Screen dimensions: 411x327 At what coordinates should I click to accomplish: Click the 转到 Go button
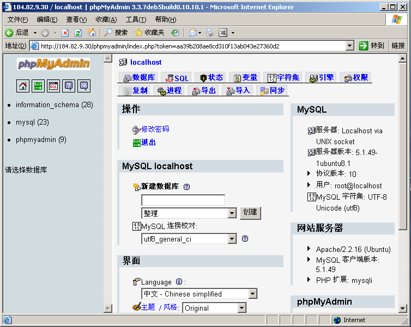[372, 46]
